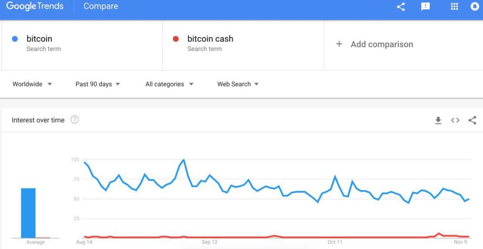This screenshot has height=249, width=483.
Task: Open the Interest over time help icon
Action: (x=75, y=120)
